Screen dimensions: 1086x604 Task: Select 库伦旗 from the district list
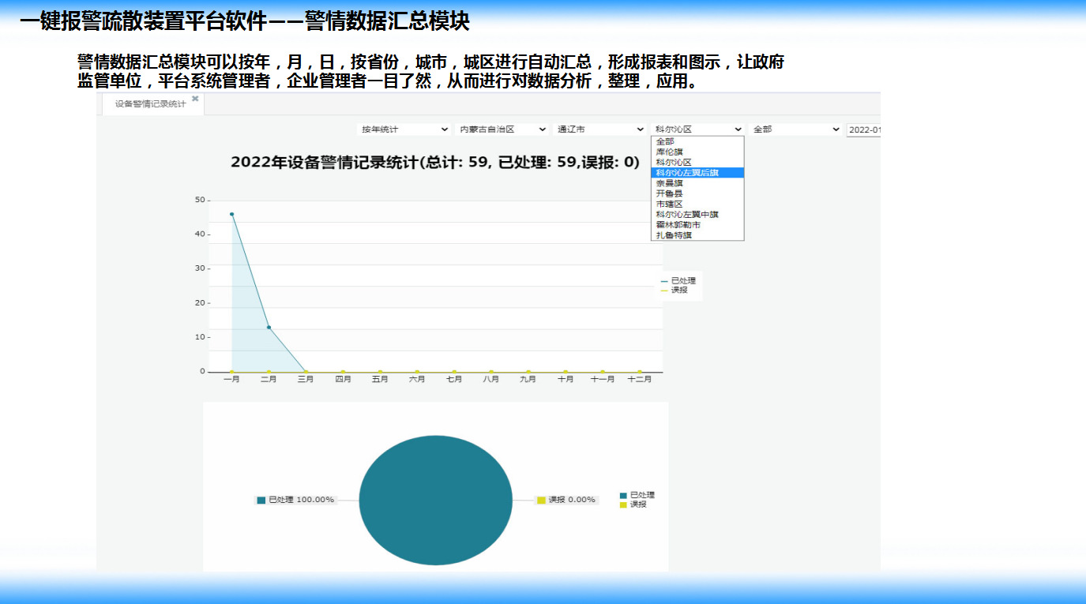click(697, 152)
